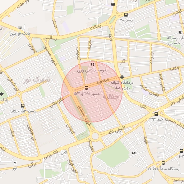Click the جلالیه neighborhood label inside the red circle
This screenshot has width=184, height=184.
coord(111,97)
